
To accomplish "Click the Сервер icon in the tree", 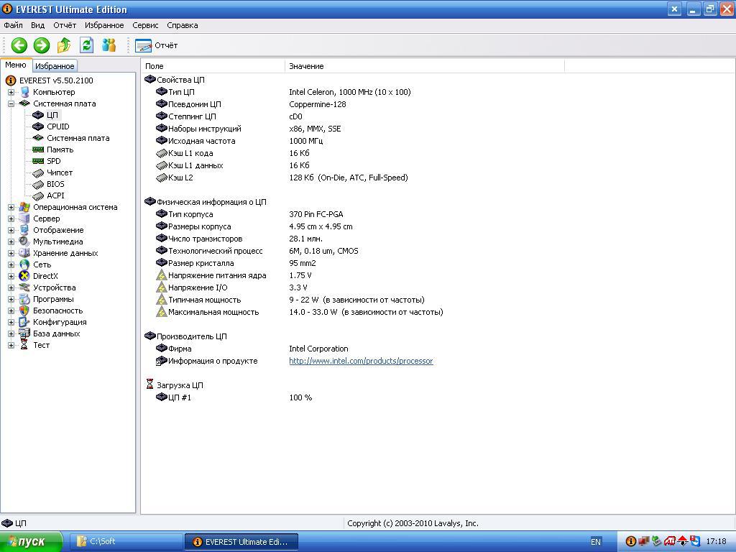I will (x=24, y=218).
